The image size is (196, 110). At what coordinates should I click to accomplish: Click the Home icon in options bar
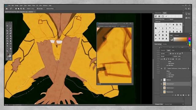coord(7,9)
